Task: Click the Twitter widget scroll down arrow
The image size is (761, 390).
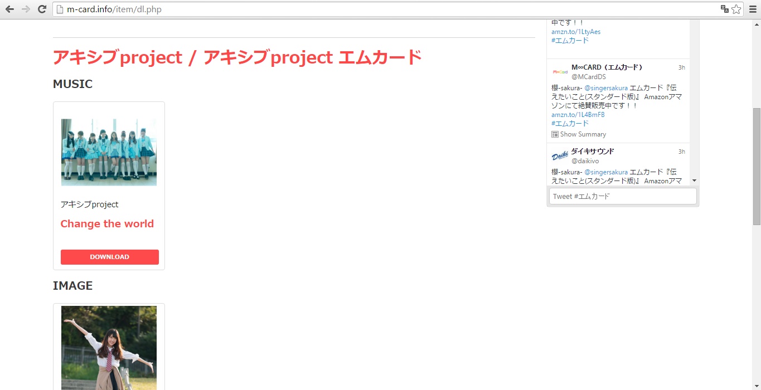Action: [x=694, y=181]
